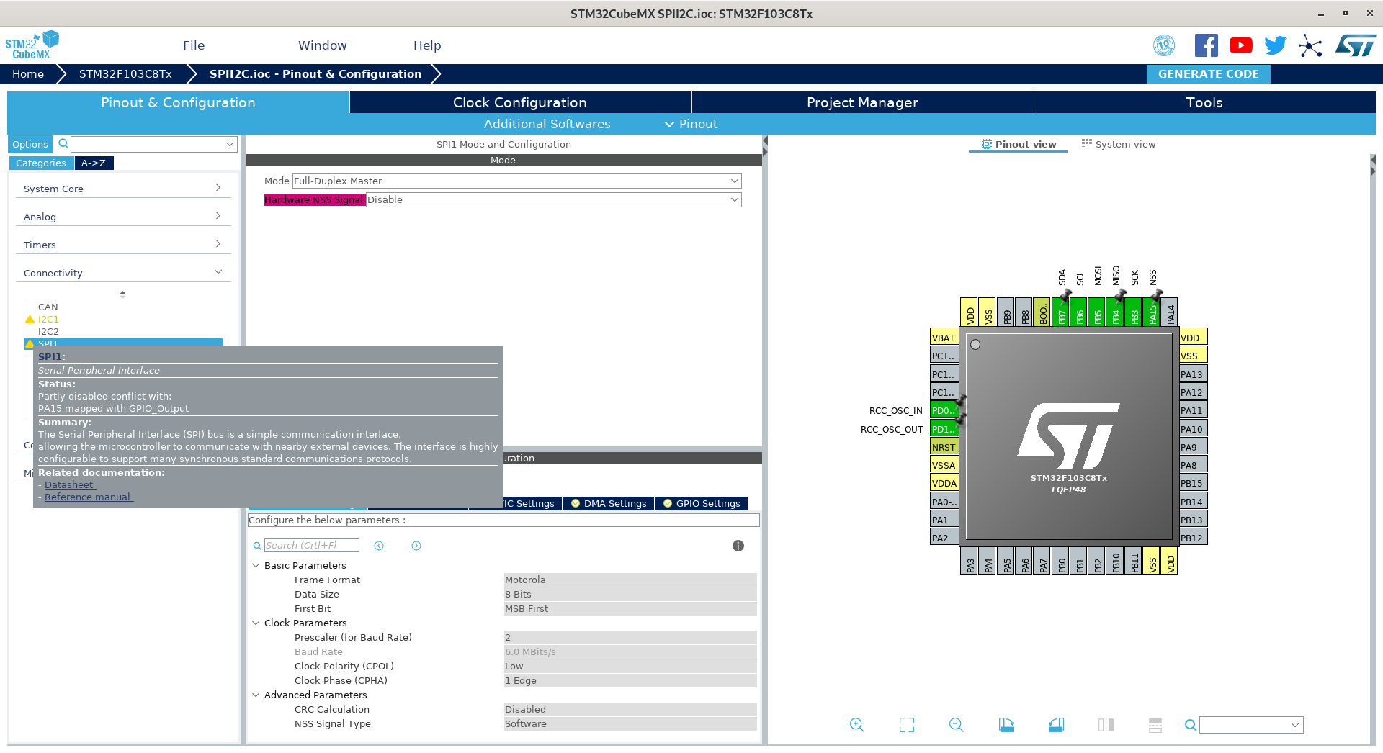This screenshot has width=1383, height=753.
Task: Click the PB5 MOSI pin
Action: 1097,312
